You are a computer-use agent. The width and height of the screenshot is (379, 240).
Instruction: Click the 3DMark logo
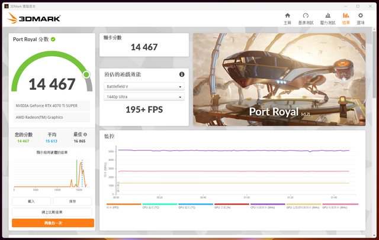[33, 18]
